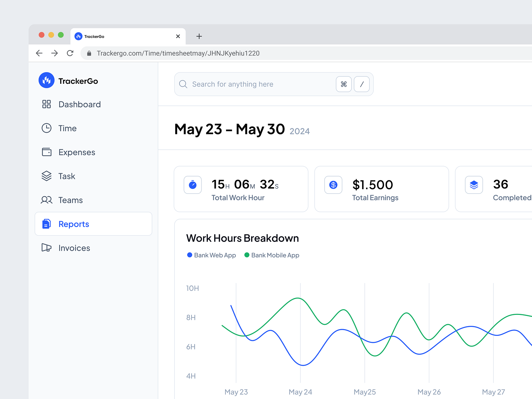This screenshot has width=532, height=399.
Task: Click the Time clock icon
Action: (x=47, y=128)
